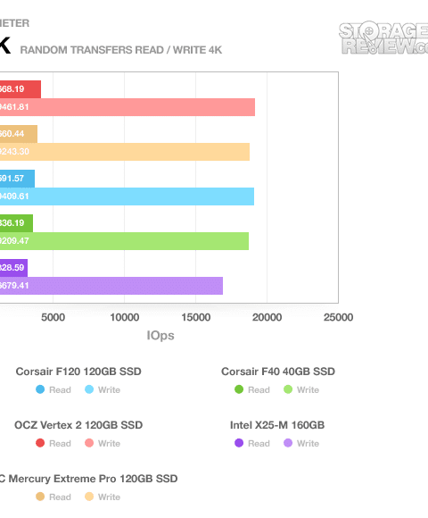Click the Mercury Extreme Pro Write legend dot
The width and height of the screenshot is (428, 518).
tap(89, 497)
